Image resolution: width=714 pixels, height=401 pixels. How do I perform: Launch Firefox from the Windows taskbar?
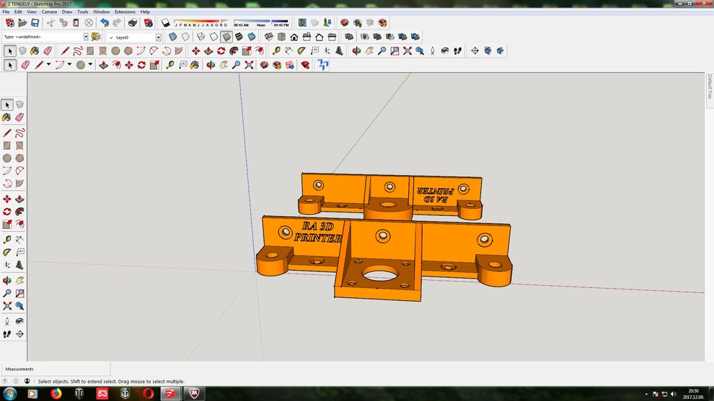click(x=56, y=394)
